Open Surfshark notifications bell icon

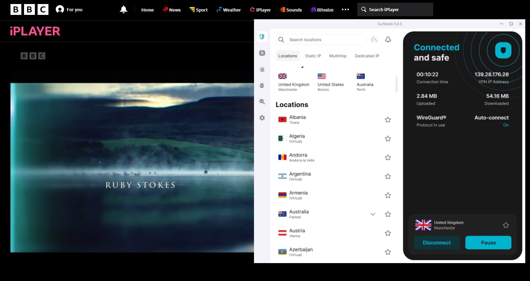point(388,40)
